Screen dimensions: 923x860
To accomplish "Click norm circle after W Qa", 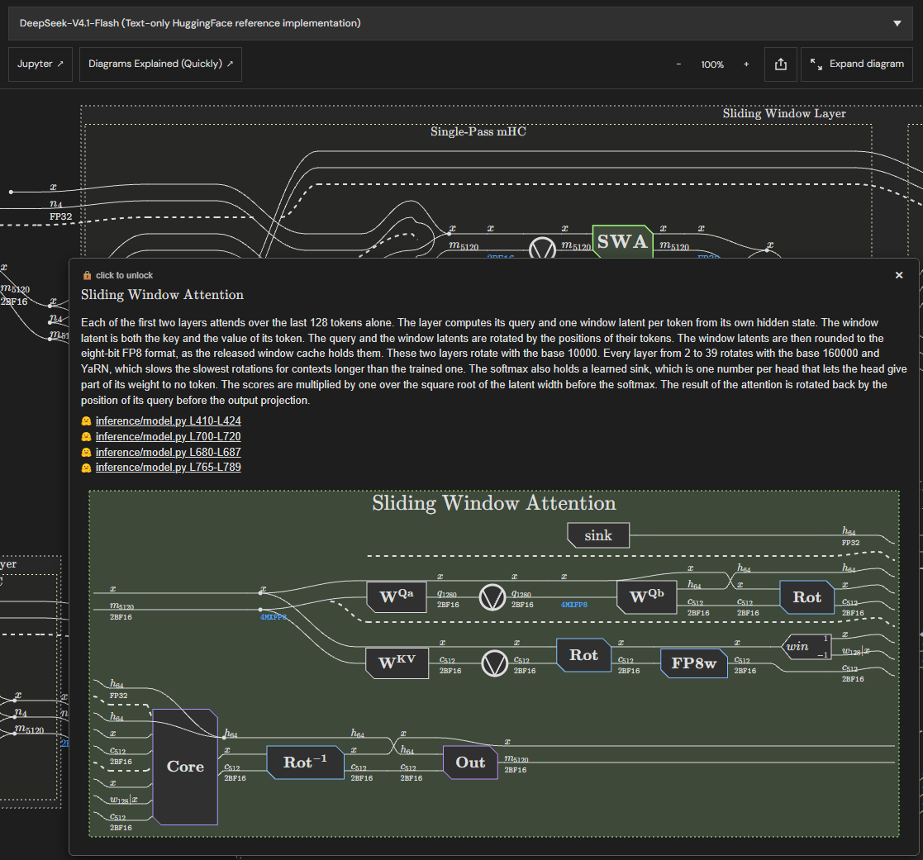I will point(492,597).
